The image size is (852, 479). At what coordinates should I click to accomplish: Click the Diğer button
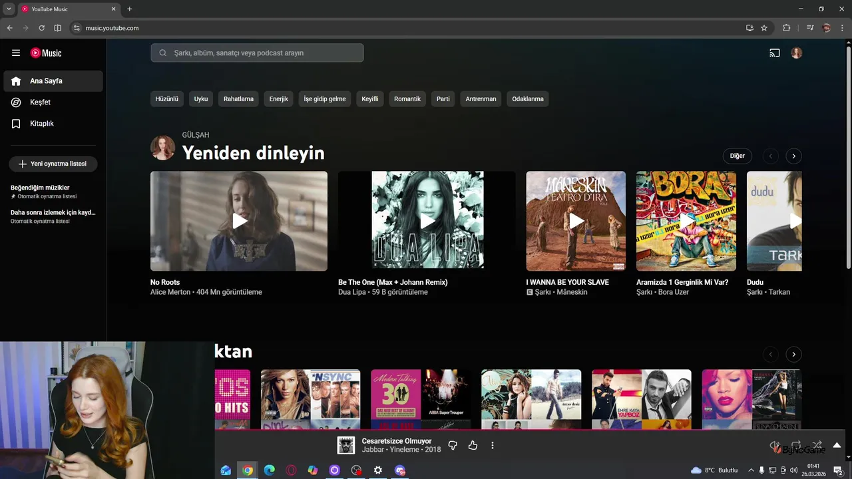(738, 156)
